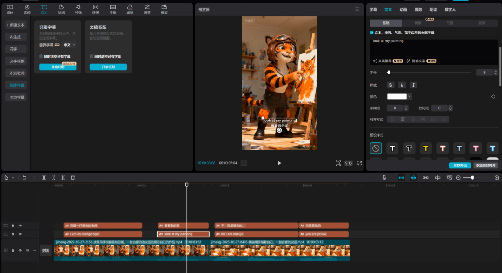502x273 pixels.
Task: Expand the 新建文本 sidebar category
Action: click(x=16, y=25)
